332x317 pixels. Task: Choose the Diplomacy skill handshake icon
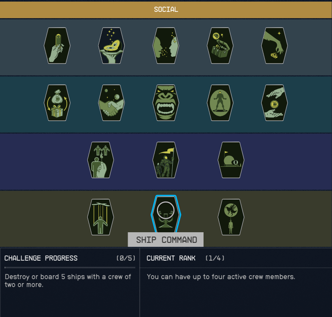[x=111, y=103]
